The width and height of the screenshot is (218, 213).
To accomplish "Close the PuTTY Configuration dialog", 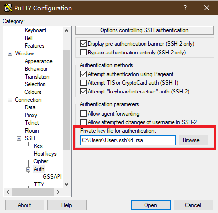I will pyautogui.click(x=207, y=8).
